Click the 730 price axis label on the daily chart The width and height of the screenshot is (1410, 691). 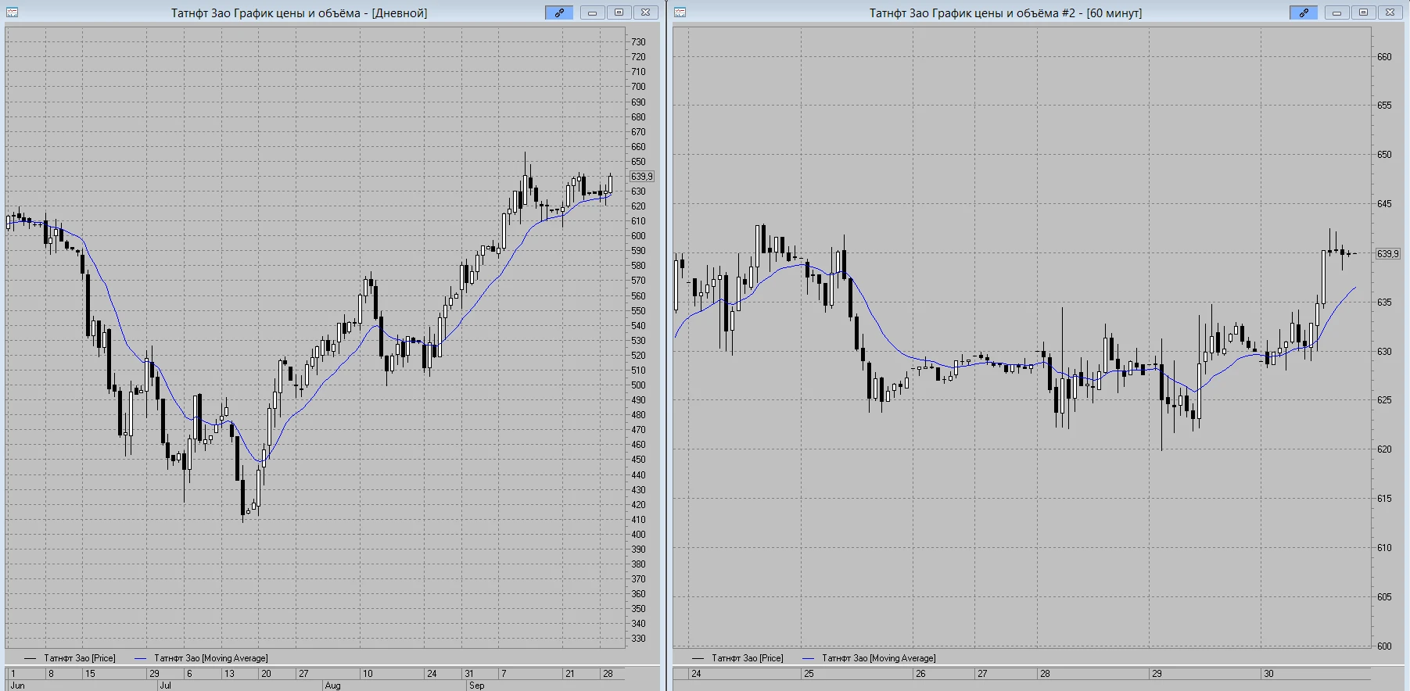click(639, 42)
